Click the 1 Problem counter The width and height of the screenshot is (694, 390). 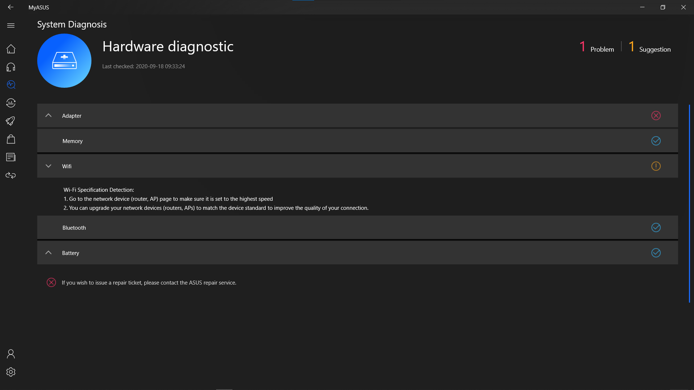pos(596,47)
